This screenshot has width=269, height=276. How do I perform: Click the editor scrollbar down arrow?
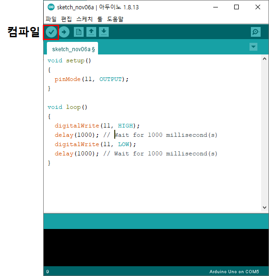point(264,208)
